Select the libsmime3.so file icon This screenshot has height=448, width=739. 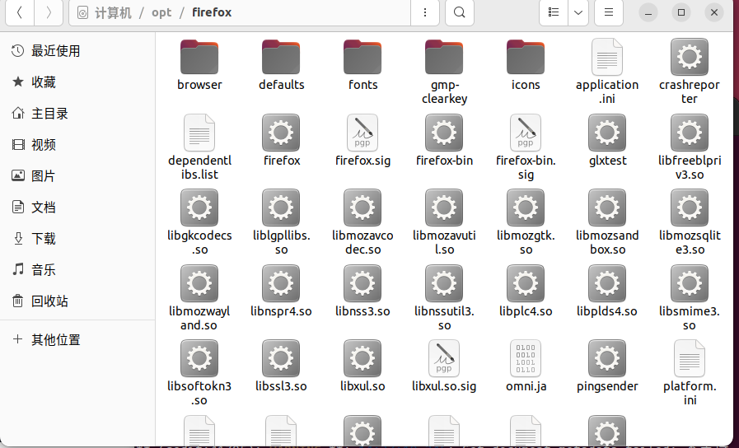[689, 283]
